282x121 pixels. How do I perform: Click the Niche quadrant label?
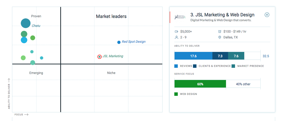pyautogui.click(x=111, y=73)
